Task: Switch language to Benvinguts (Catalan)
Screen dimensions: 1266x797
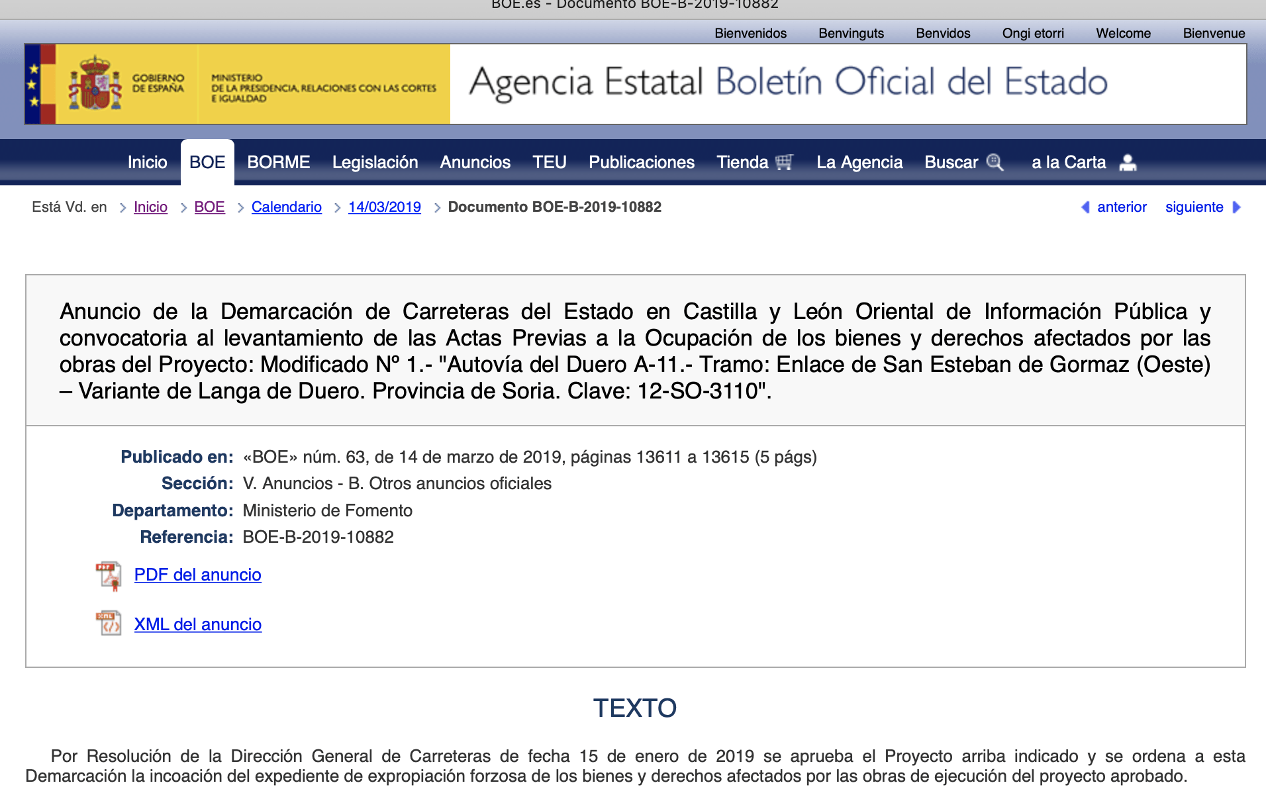Action: click(x=851, y=33)
